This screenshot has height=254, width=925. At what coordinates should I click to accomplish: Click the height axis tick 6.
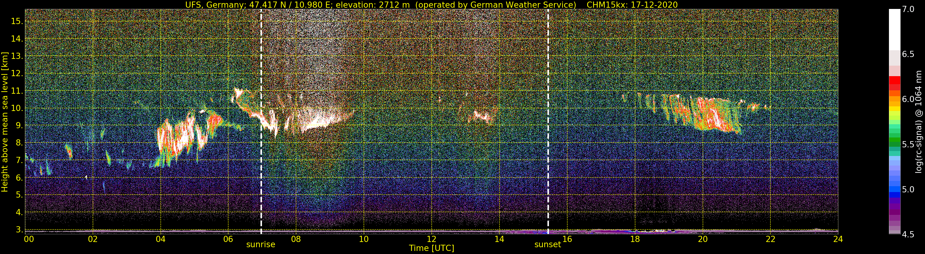(x=19, y=178)
